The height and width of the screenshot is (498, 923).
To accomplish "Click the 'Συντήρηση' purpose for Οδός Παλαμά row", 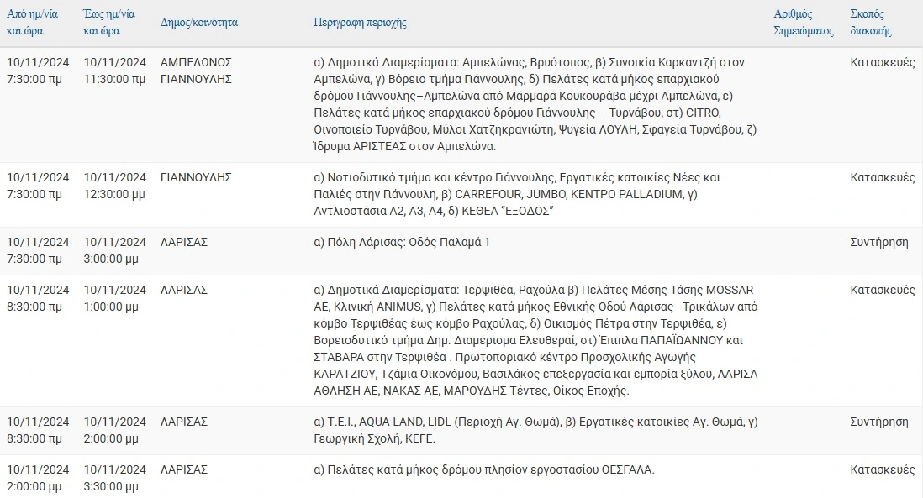I will pyautogui.click(x=878, y=242).
